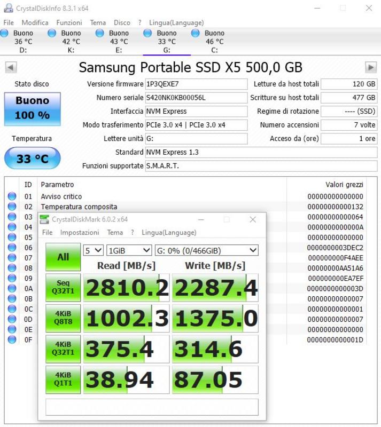Select the C: disk status circle at 46 °C
This screenshot has height=427, width=381.
point(195,33)
